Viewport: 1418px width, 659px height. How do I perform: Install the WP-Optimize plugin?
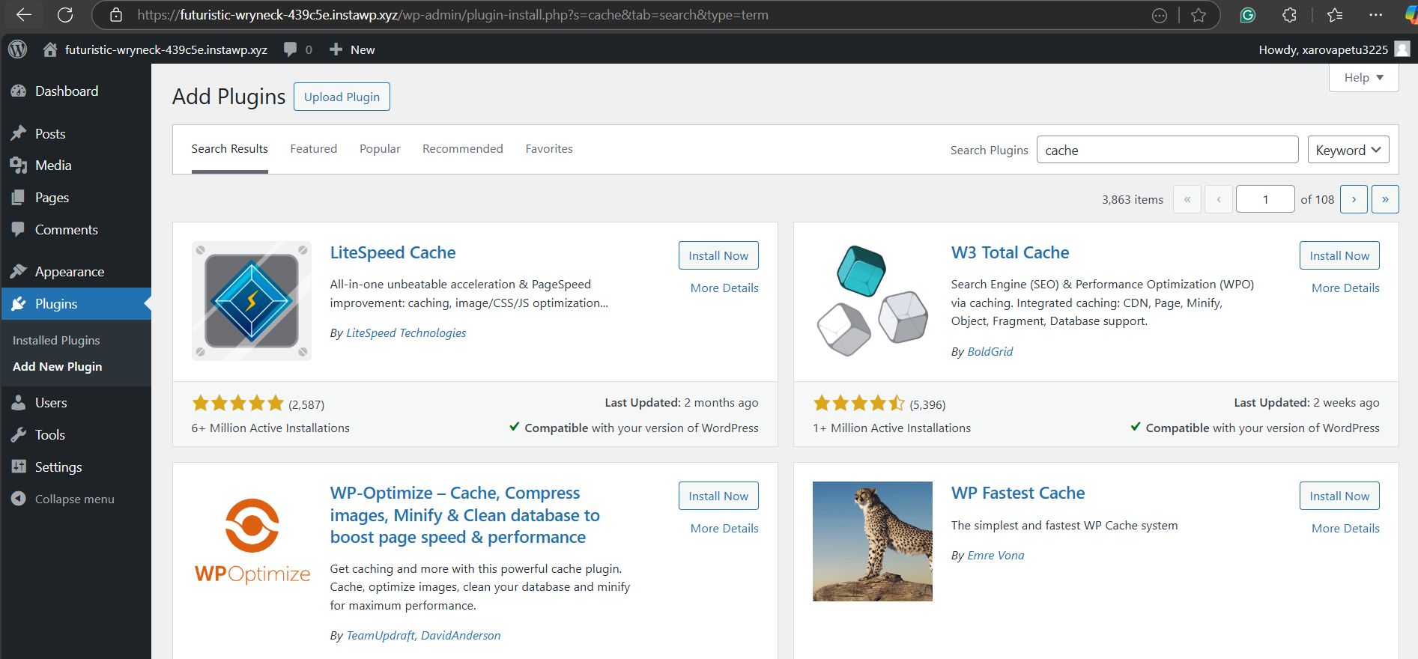pyautogui.click(x=718, y=496)
